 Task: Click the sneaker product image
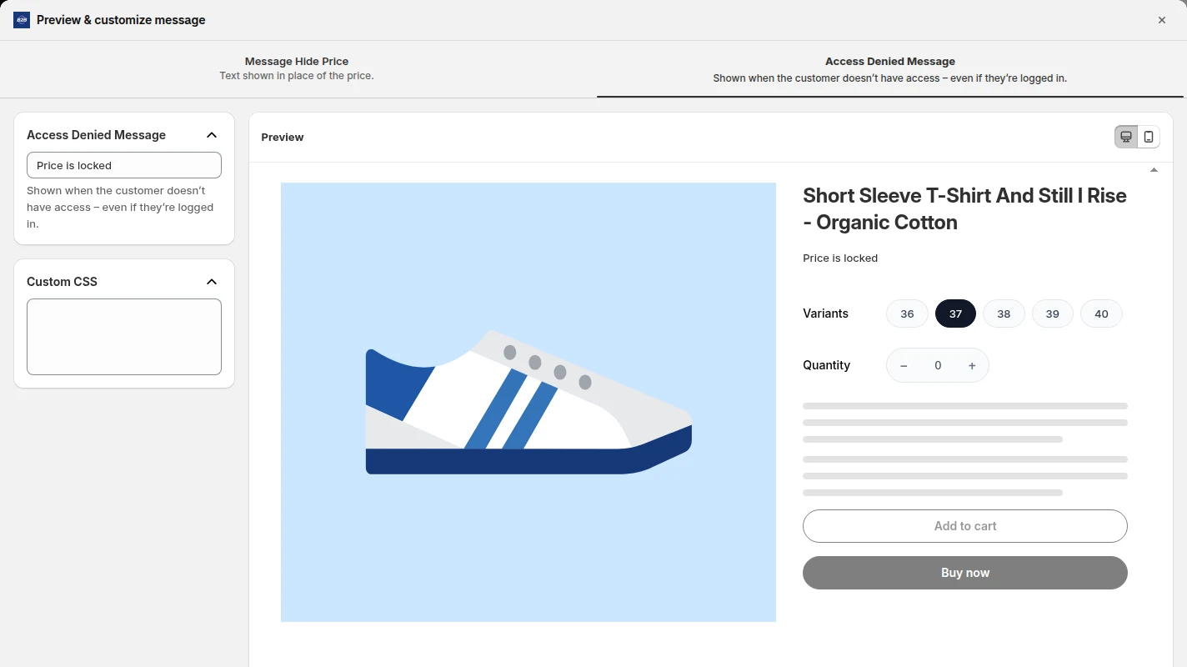point(528,402)
